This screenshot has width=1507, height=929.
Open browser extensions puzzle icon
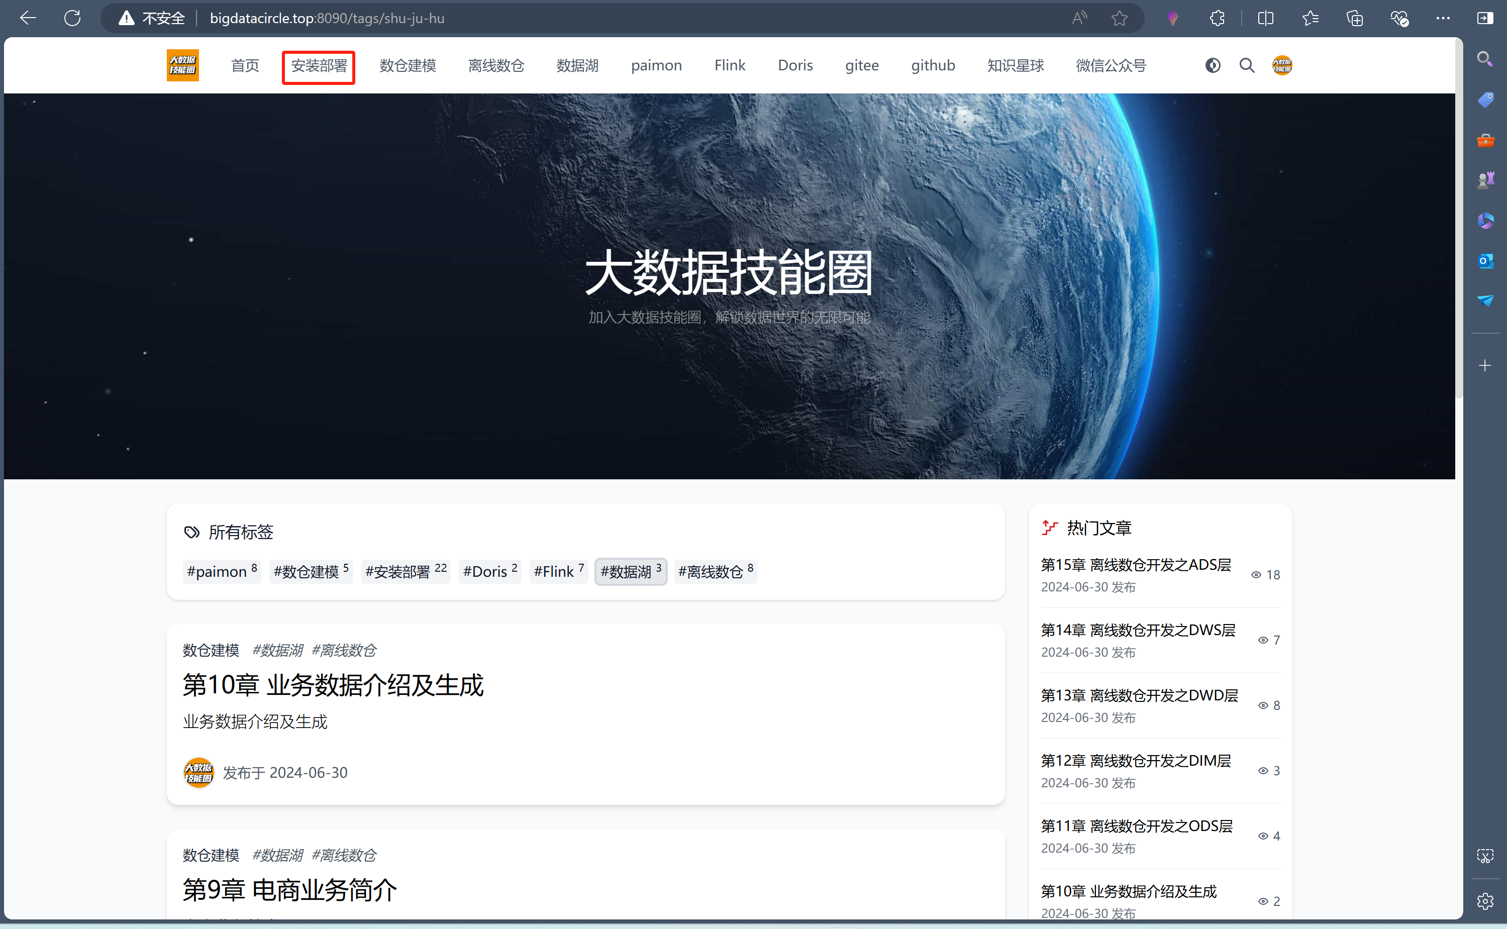pos(1217,18)
